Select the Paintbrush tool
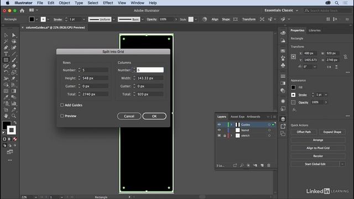The height and width of the screenshot is (199, 354). [14, 60]
